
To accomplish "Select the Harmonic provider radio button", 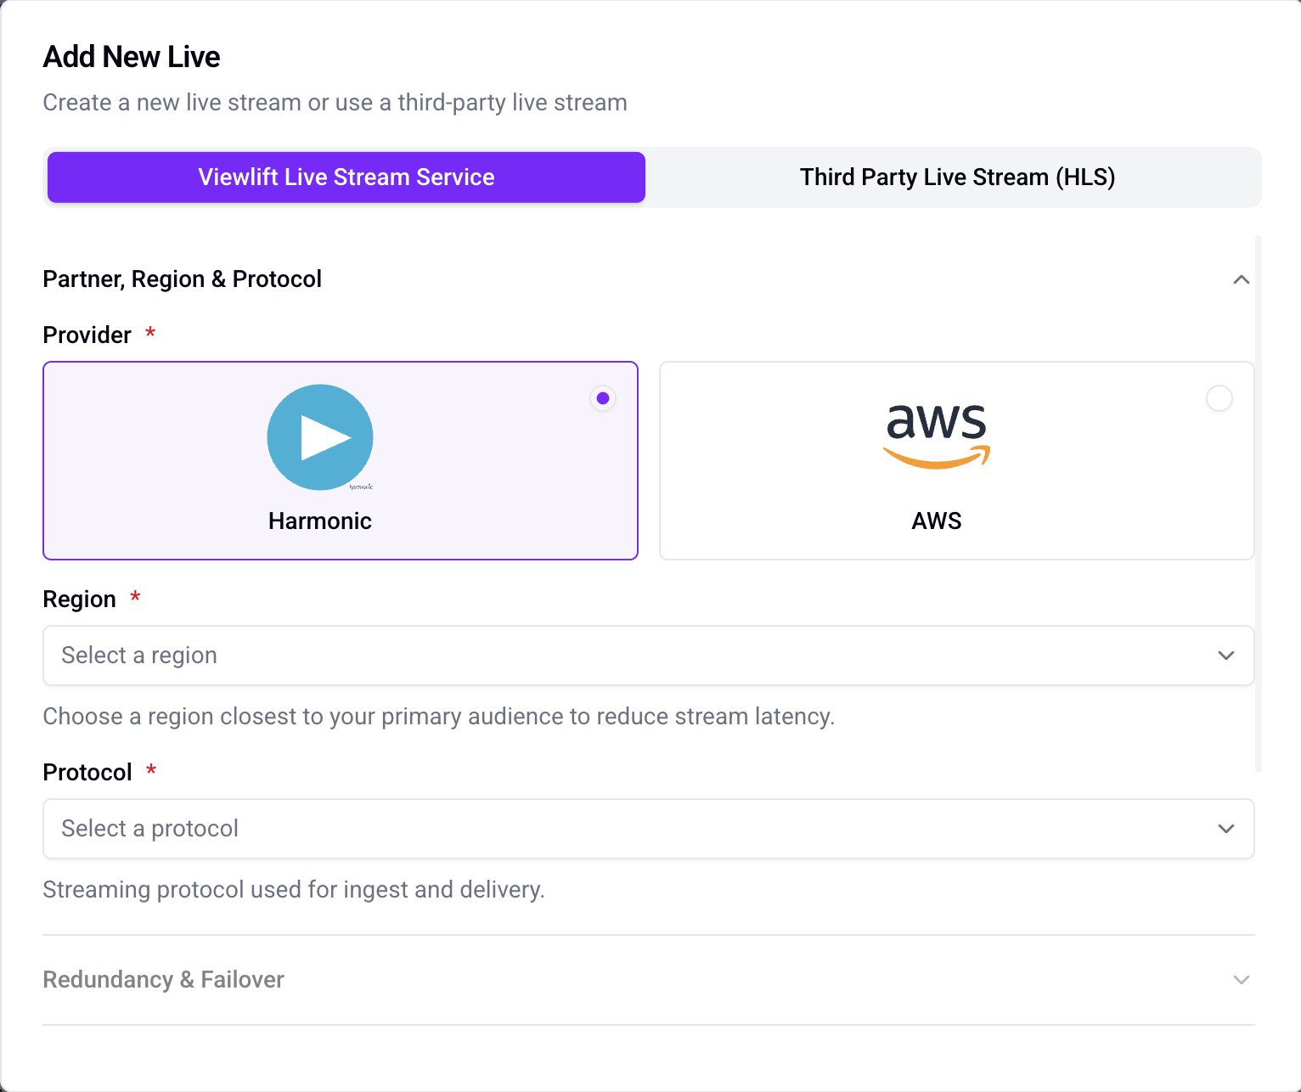I will [x=603, y=398].
